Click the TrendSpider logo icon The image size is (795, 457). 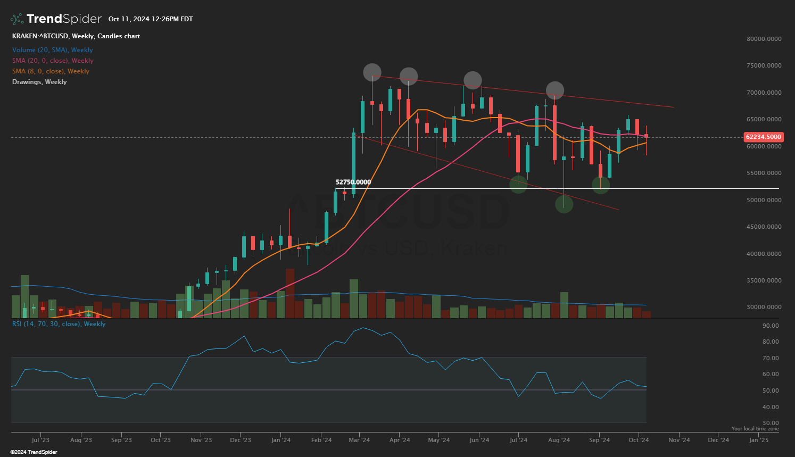tap(16, 18)
